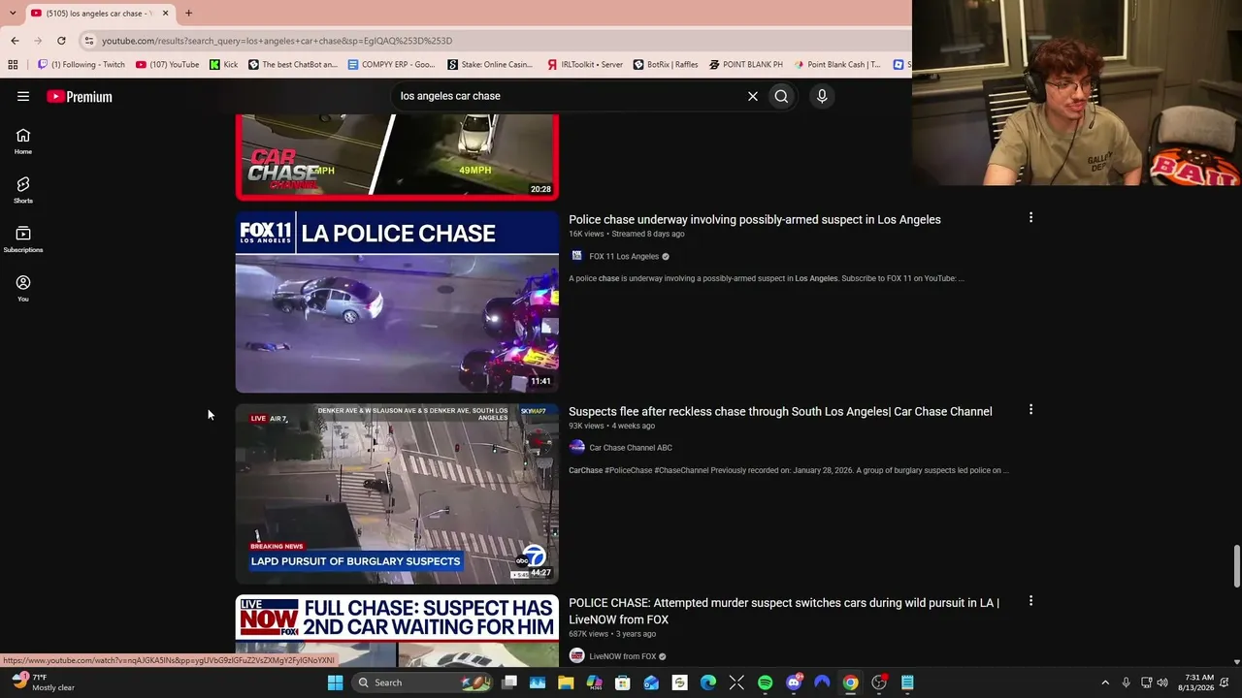Visit FOX 11 Los Angeles channel name
The image size is (1242, 698).
click(624, 257)
